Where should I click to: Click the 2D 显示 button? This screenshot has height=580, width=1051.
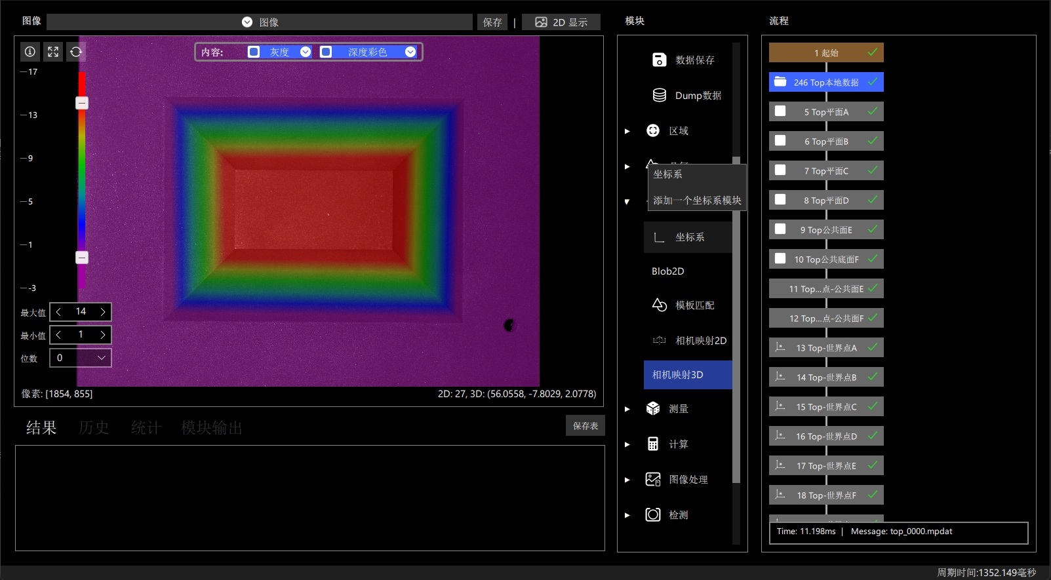coord(561,22)
